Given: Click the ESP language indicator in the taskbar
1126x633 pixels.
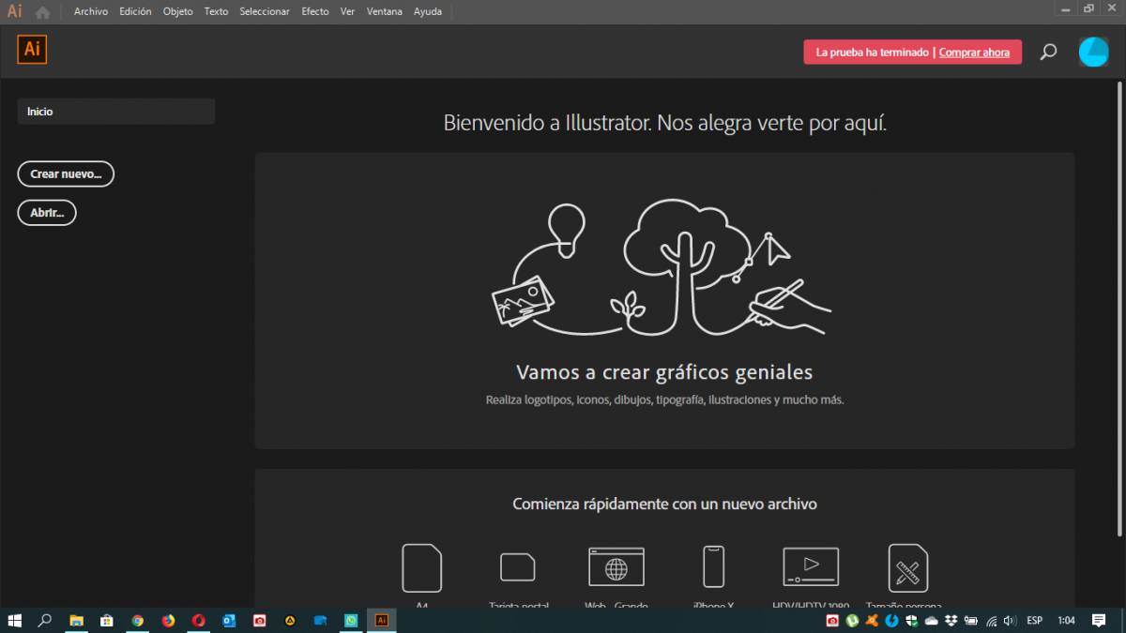Looking at the screenshot, I should [1035, 621].
